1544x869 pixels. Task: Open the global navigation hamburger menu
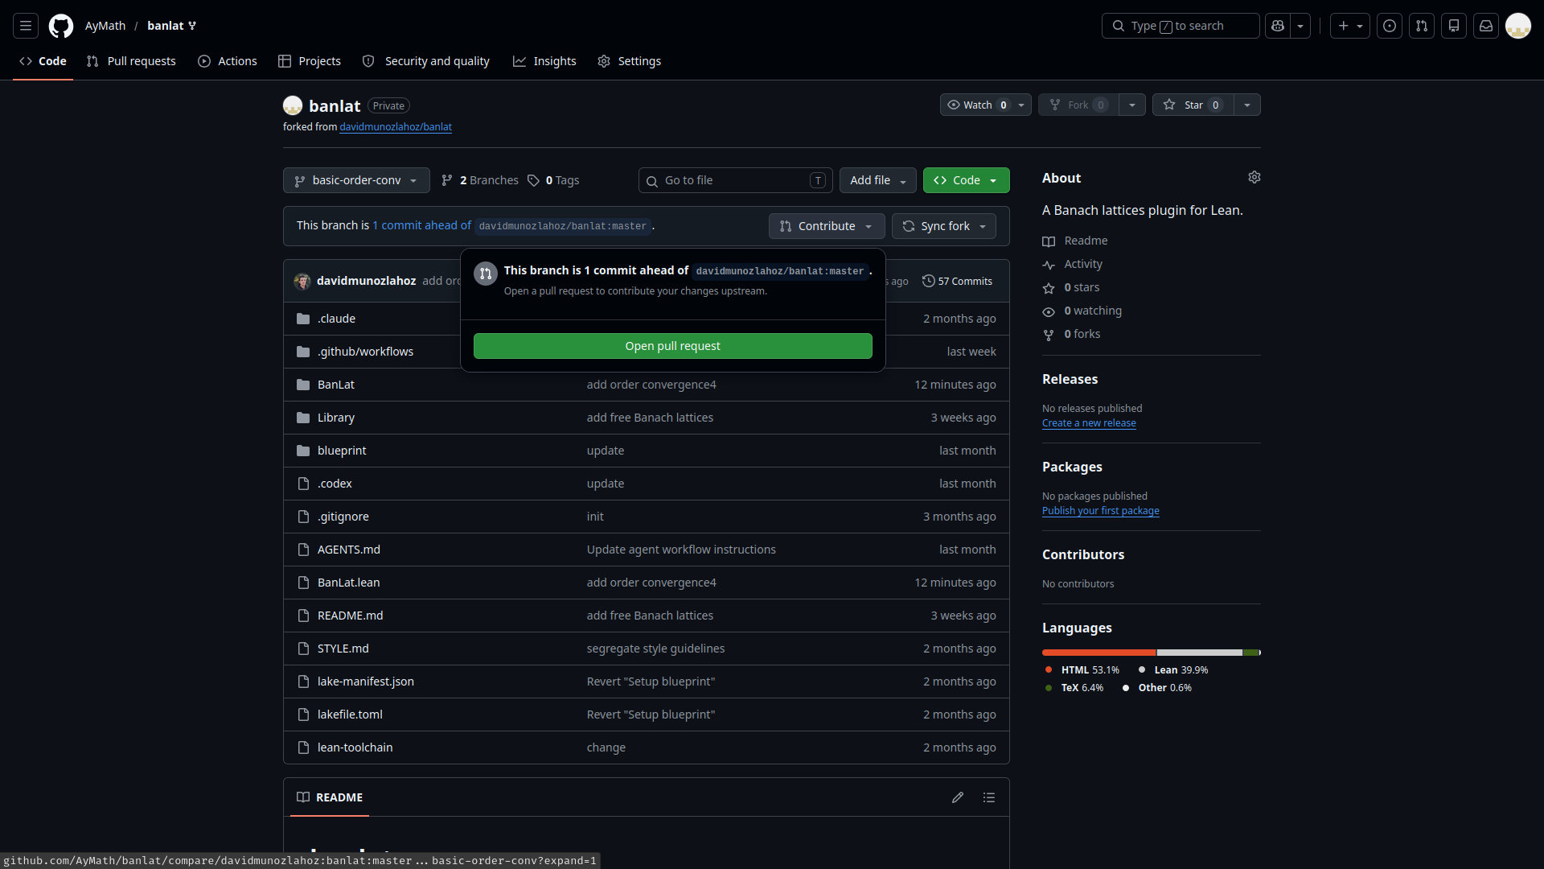26,26
